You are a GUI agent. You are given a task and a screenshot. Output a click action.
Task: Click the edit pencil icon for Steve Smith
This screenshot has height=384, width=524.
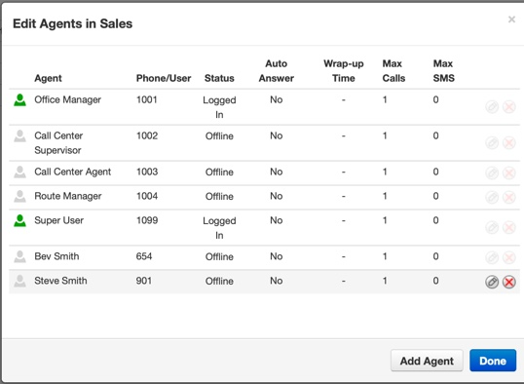[492, 282]
